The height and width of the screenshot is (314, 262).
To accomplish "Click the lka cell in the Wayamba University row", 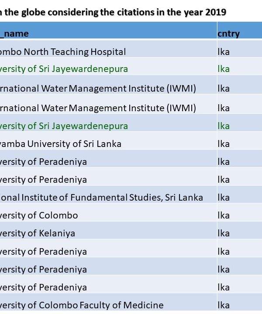I will (x=224, y=144).
